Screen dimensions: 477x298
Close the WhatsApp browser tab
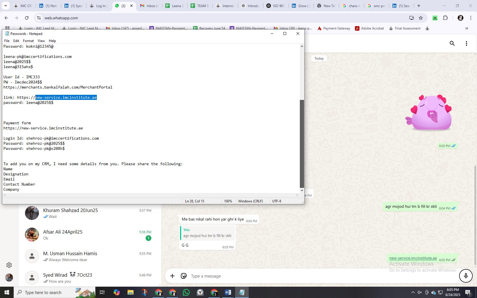point(131,6)
